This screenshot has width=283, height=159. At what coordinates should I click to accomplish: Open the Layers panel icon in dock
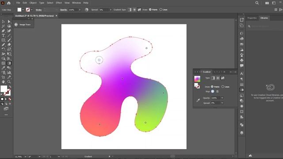click(x=242, y=132)
